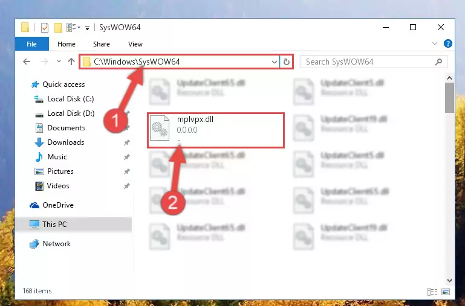
Task: Switch to the View ribbon tab
Action: coord(135,44)
